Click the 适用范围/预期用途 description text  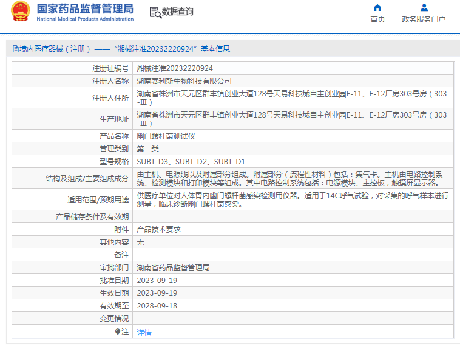click(x=293, y=199)
